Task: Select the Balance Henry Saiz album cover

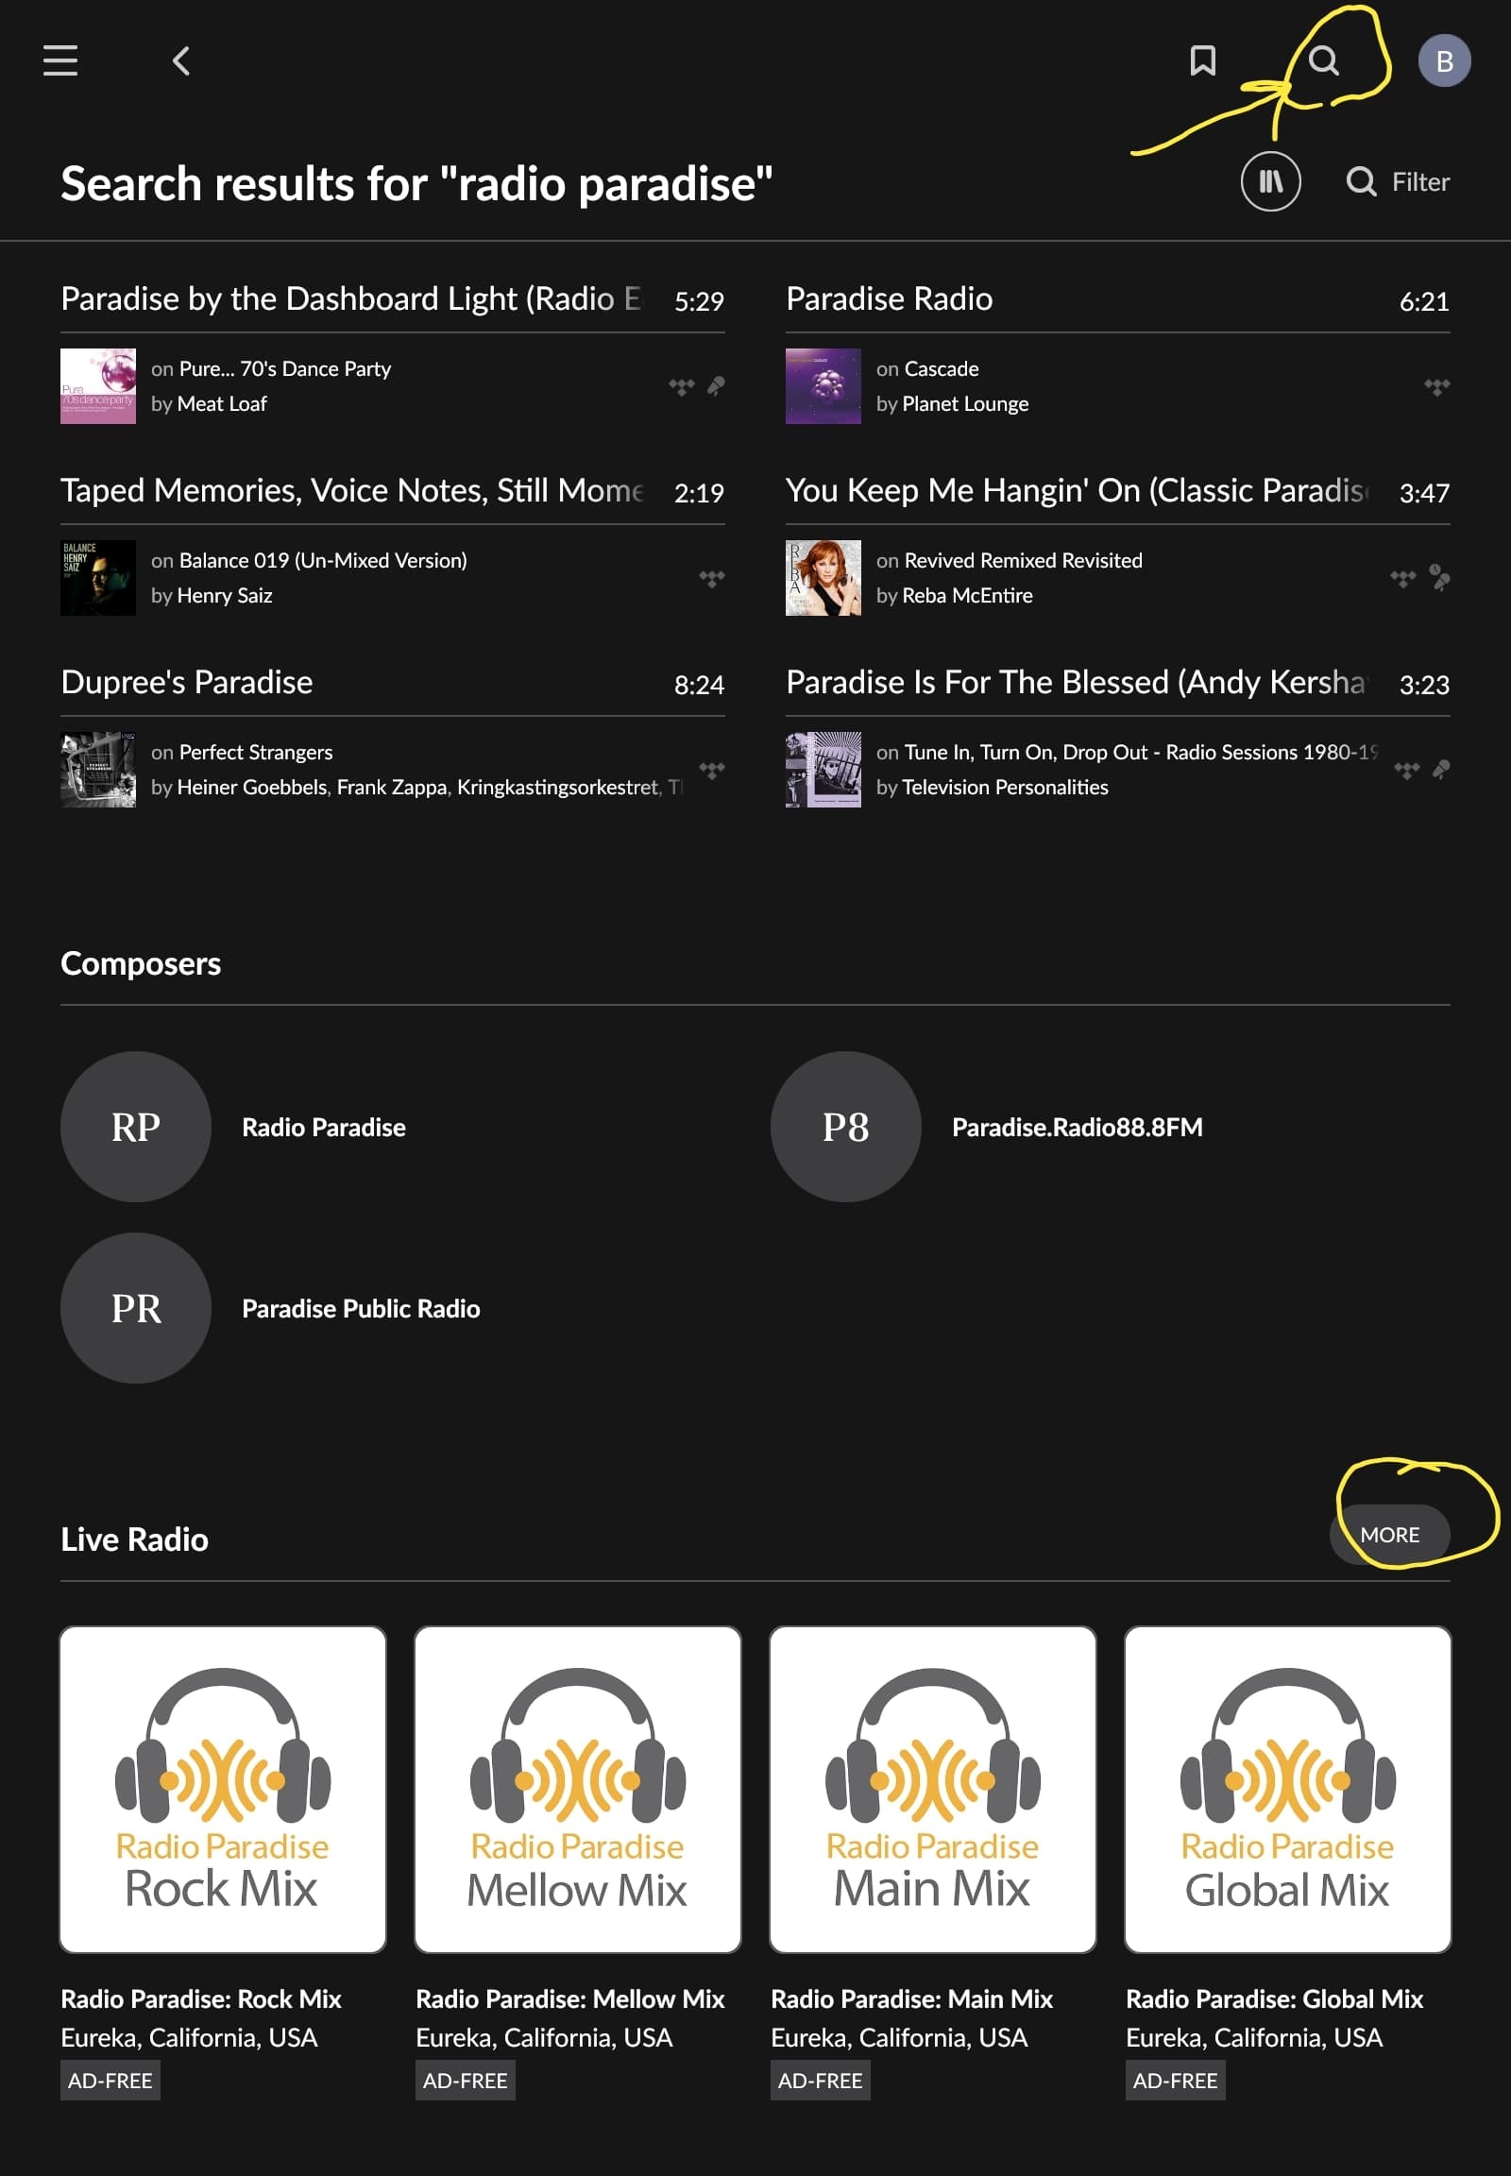Action: point(98,578)
